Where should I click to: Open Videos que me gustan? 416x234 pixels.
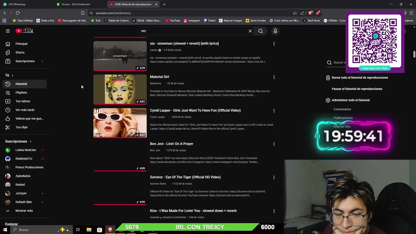coord(25,119)
